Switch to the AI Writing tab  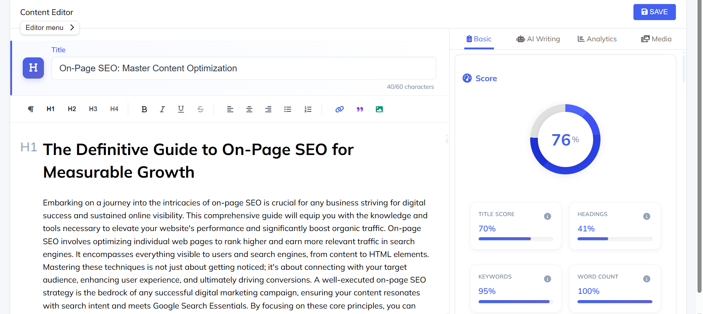538,39
